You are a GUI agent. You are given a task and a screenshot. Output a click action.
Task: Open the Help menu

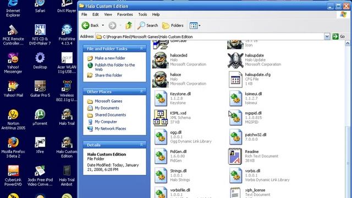tap(156, 14)
